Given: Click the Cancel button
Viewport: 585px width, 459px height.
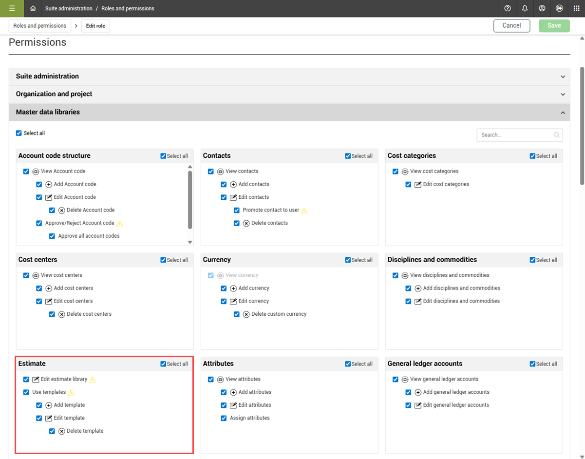Looking at the screenshot, I should pos(511,26).
